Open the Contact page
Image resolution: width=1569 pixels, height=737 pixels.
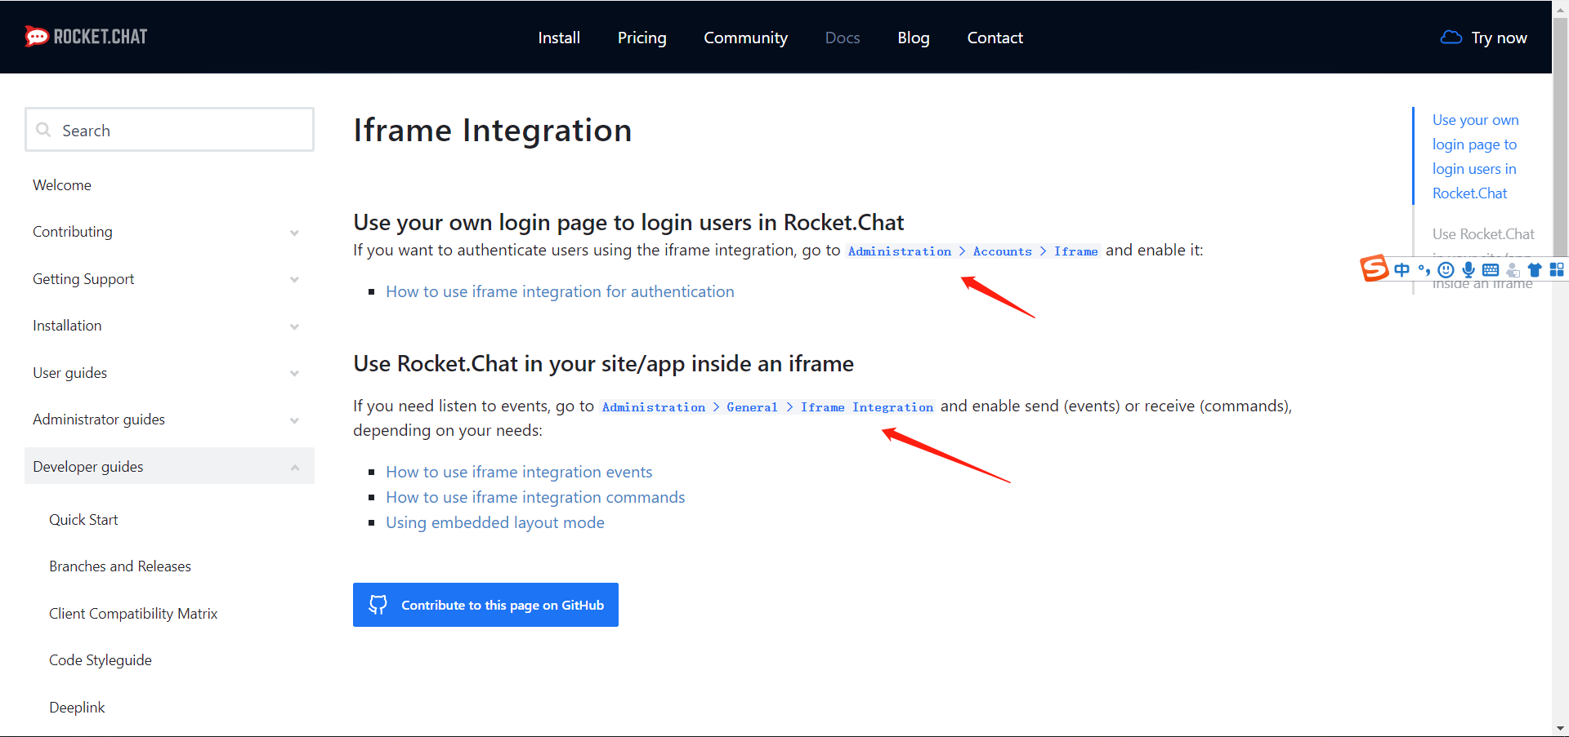[995, 38]
